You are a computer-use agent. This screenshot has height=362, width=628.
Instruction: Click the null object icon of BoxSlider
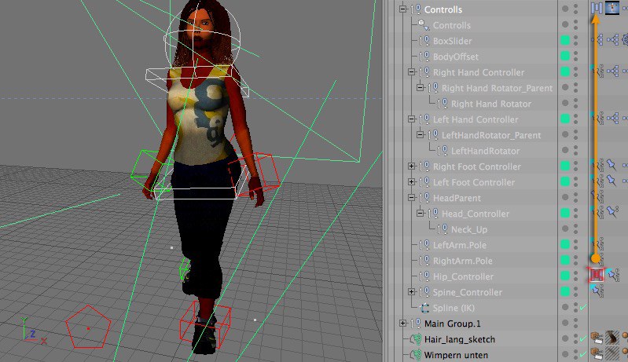421,41
